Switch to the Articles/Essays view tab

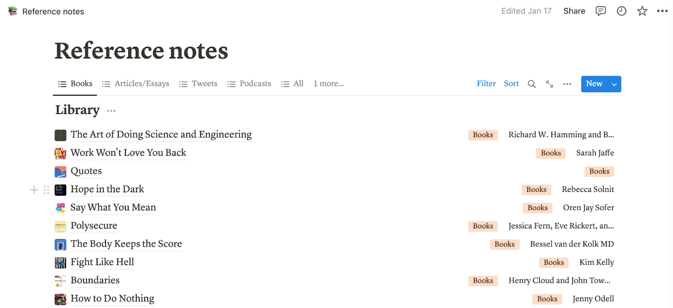pyautogui.click(x=141, y=83)
